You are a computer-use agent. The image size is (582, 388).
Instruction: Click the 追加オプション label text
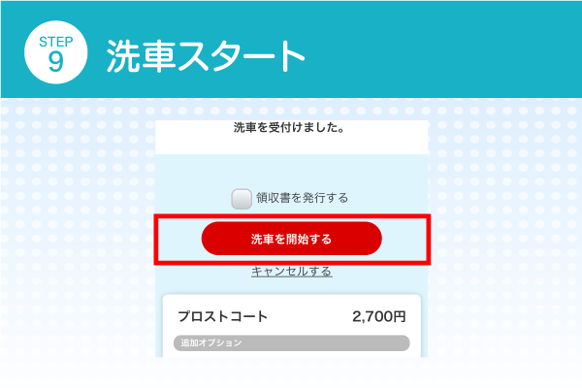[x=210, y=343]
